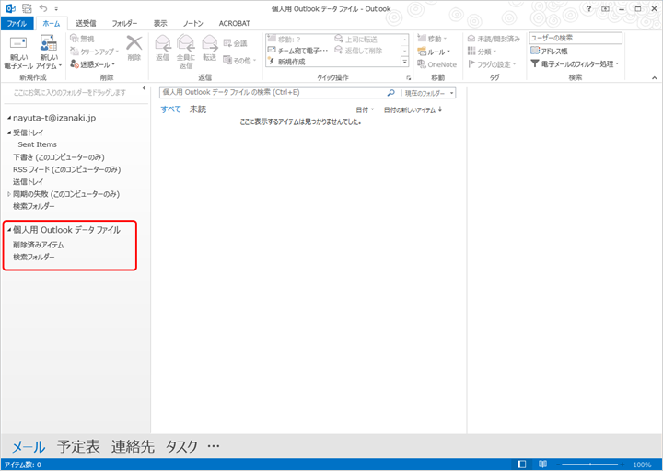Open the help question mark

click(x=588, y=8)
